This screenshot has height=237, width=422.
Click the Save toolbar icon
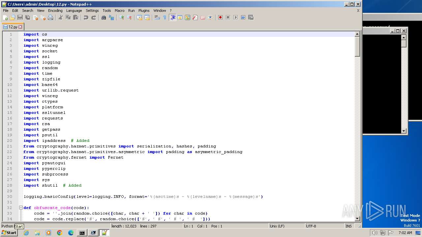click(x=20, y=17)
